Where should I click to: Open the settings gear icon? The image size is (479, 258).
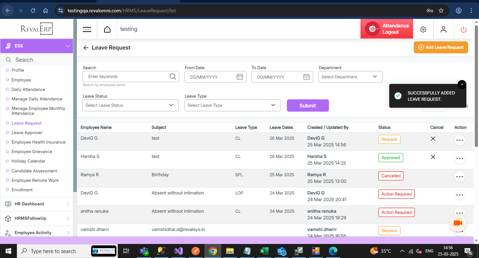(423, 29)
